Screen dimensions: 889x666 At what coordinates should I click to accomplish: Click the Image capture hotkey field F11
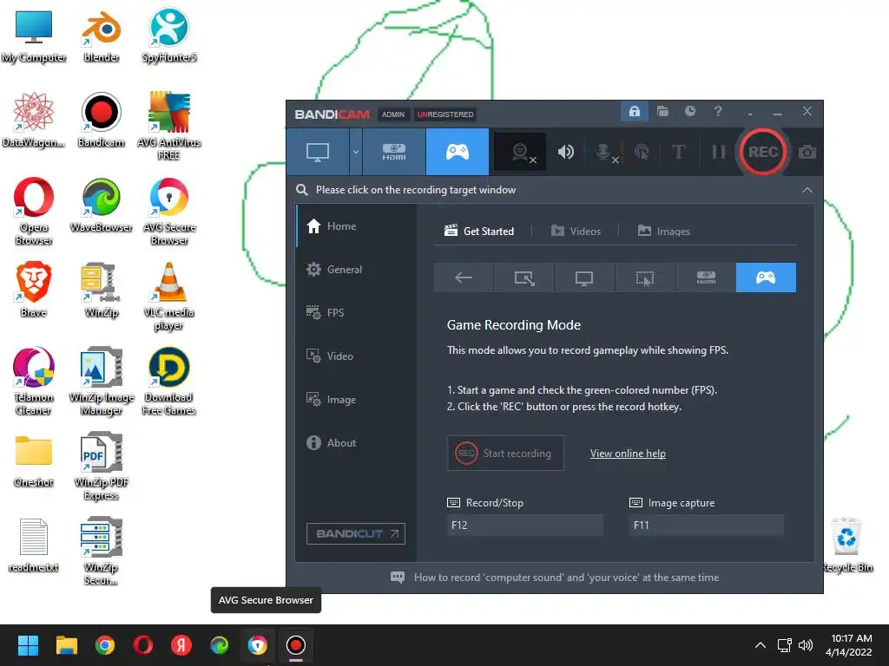707,525
